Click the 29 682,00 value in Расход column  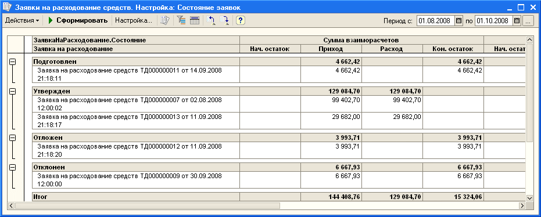[407, 117]
